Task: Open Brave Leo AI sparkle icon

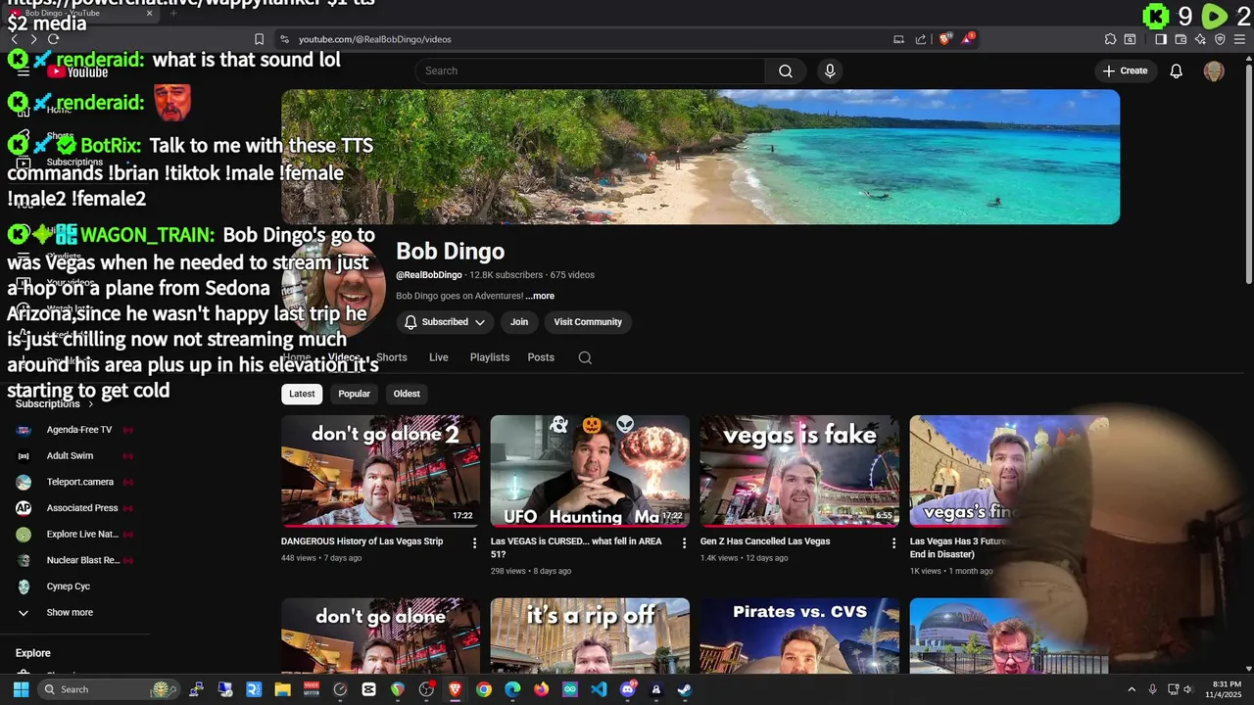Action: [x=1200, y=39]
